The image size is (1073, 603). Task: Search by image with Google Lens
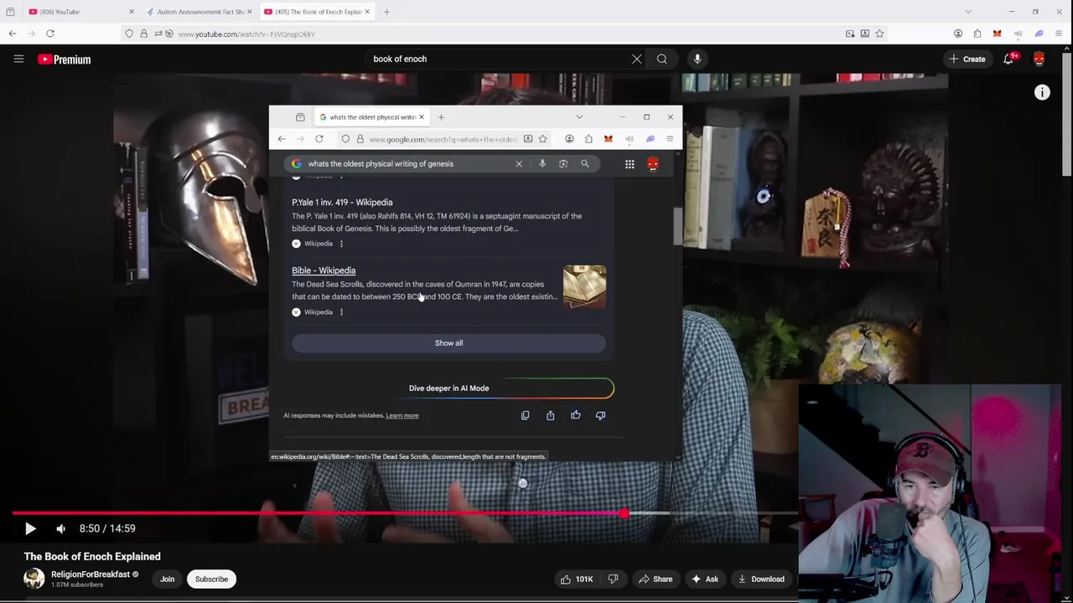pyautogui.click(x=563, y=164)
